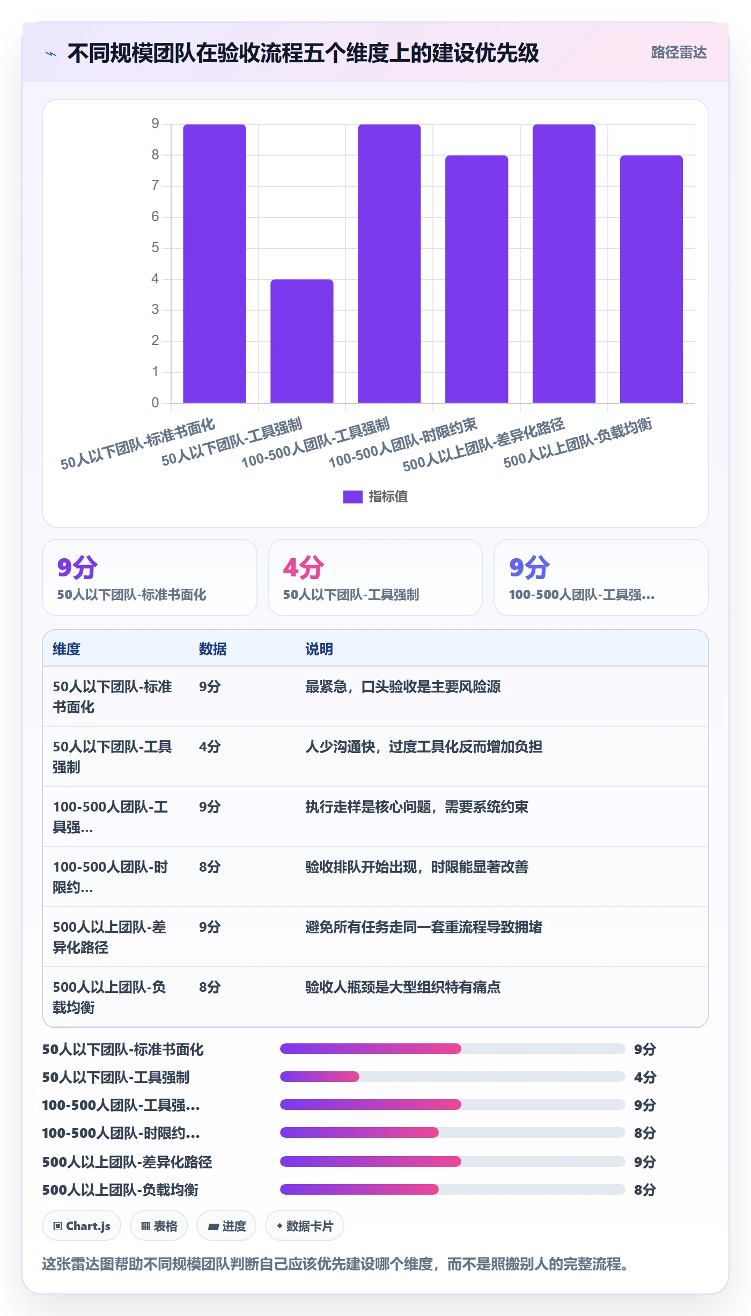751x1316 pixels.
Task: Select the footer sentence starting with 这张雷达图帮助
Action: tap(335, 1264)
